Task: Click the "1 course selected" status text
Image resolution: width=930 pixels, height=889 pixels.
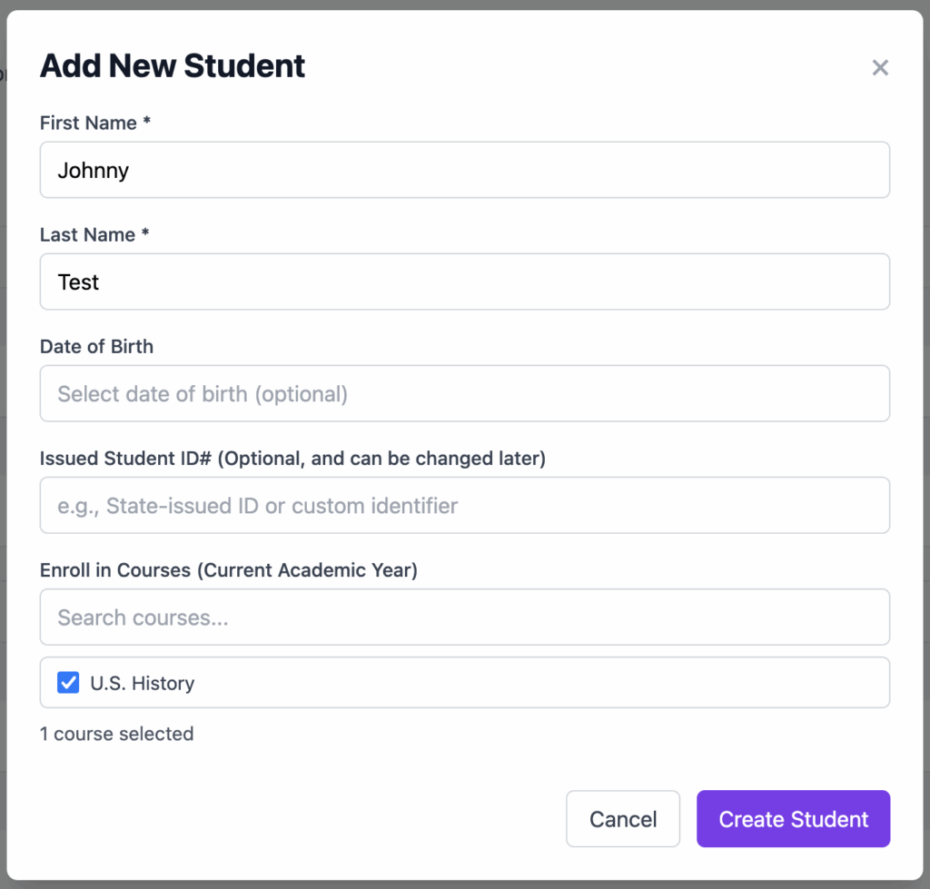Action: click(x=116, y=734)
